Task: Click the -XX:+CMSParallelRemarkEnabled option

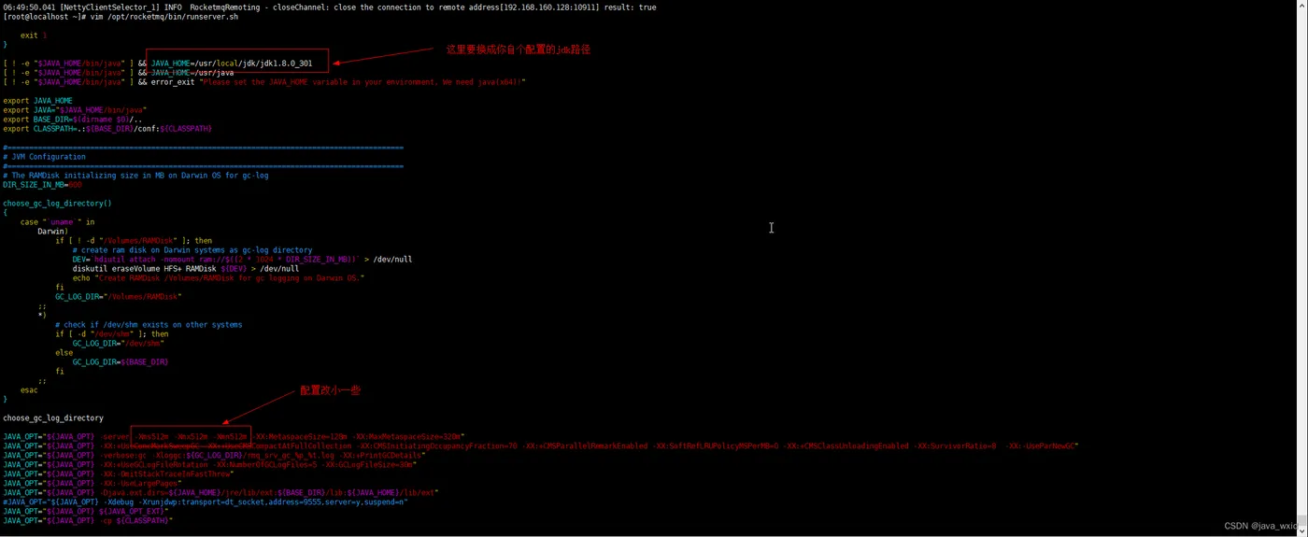Action: coord(586,445)
